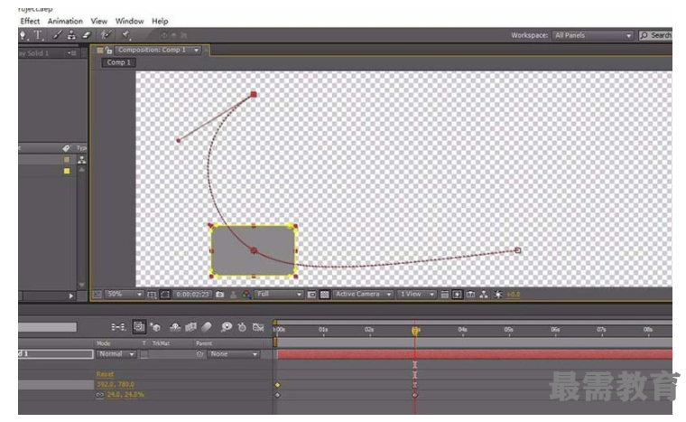Screen dimensions: 686x422
Task: Select the Comp 1 flowchart tab
Action: (118, 62)
